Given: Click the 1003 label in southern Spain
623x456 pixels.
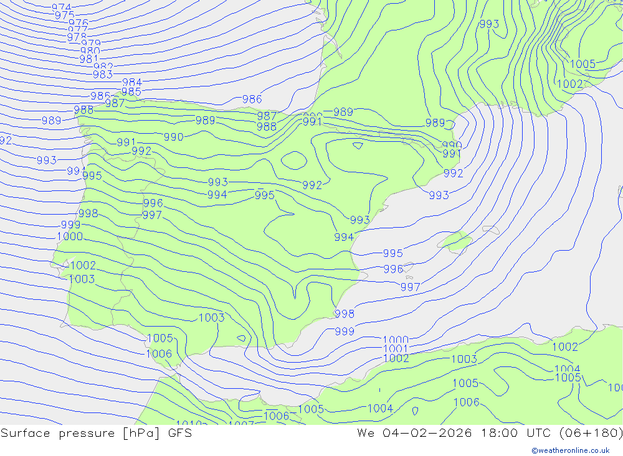Looking at the screenshot, I should (211, 317).
